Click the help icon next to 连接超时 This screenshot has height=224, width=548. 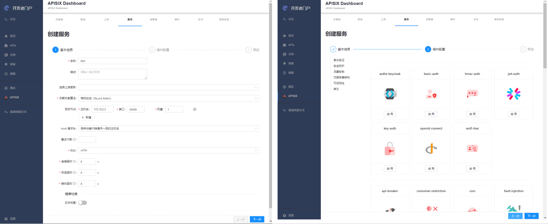pos(74,161)
